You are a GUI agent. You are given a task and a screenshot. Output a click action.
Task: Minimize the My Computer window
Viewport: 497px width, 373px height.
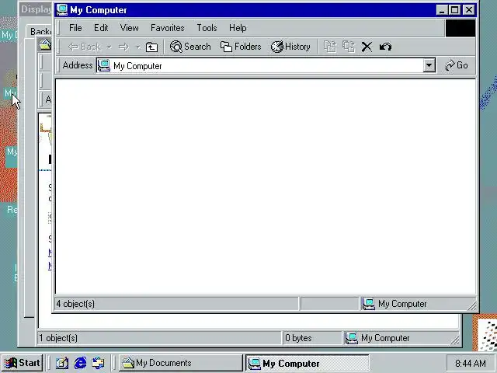pyautogui.click(x=441, y=10)
